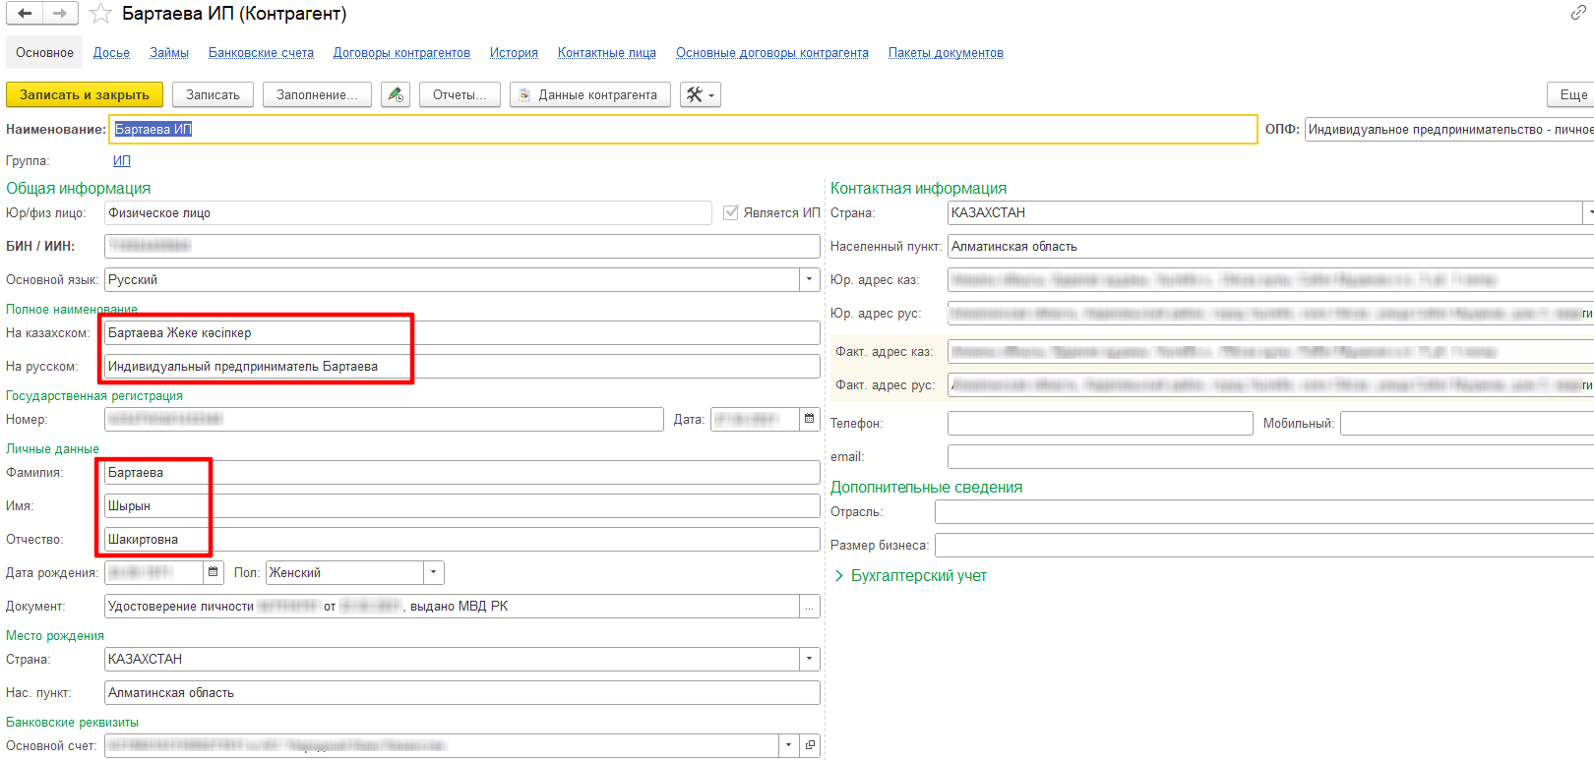Expand the contact Страна dropdown
The width and height of the screenshot is (1594, 760).
tap(1588, 213)
